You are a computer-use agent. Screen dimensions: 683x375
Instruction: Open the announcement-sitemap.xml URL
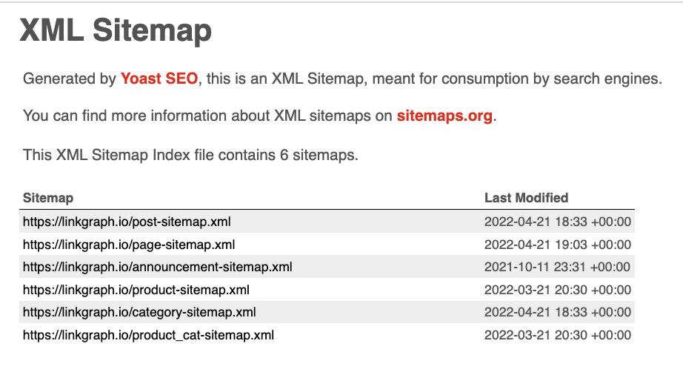point(157,267)
